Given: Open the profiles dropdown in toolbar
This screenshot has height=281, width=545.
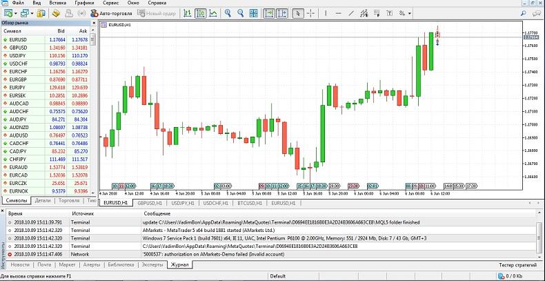Looking at the screenshot, I should tap(32, 13).
